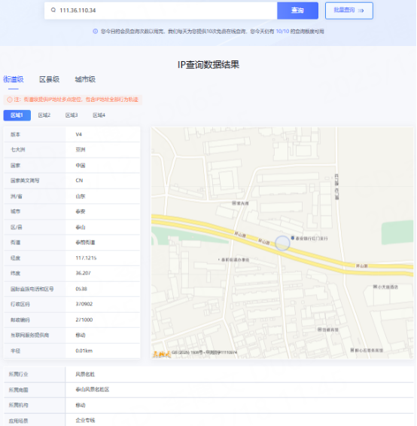Click the 七大洲 continent label
This screenshot has height=426, width=417.
17,149
